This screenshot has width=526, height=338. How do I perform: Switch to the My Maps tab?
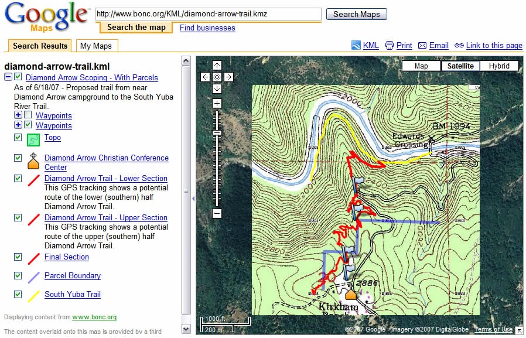tap(97, 45)
